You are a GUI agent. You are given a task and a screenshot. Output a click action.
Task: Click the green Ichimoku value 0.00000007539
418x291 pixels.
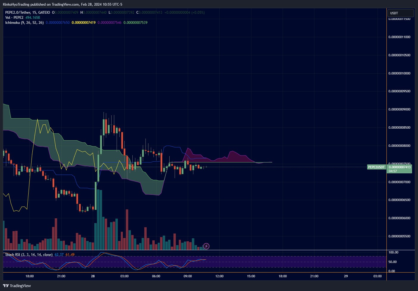point(135,23)
